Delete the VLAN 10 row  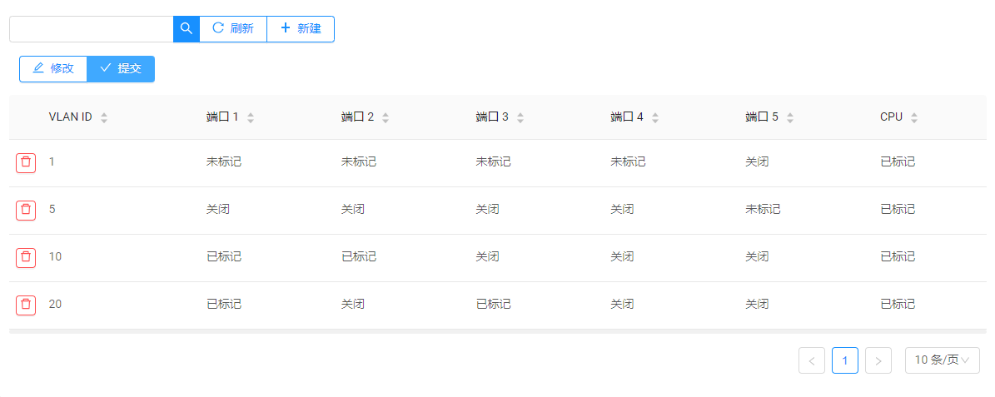26,257
